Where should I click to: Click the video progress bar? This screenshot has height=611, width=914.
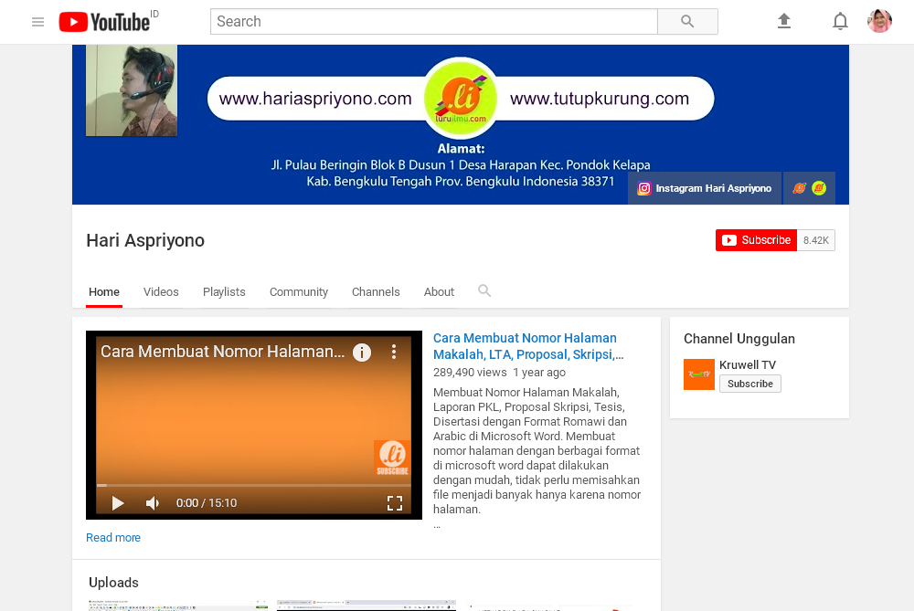253,485
